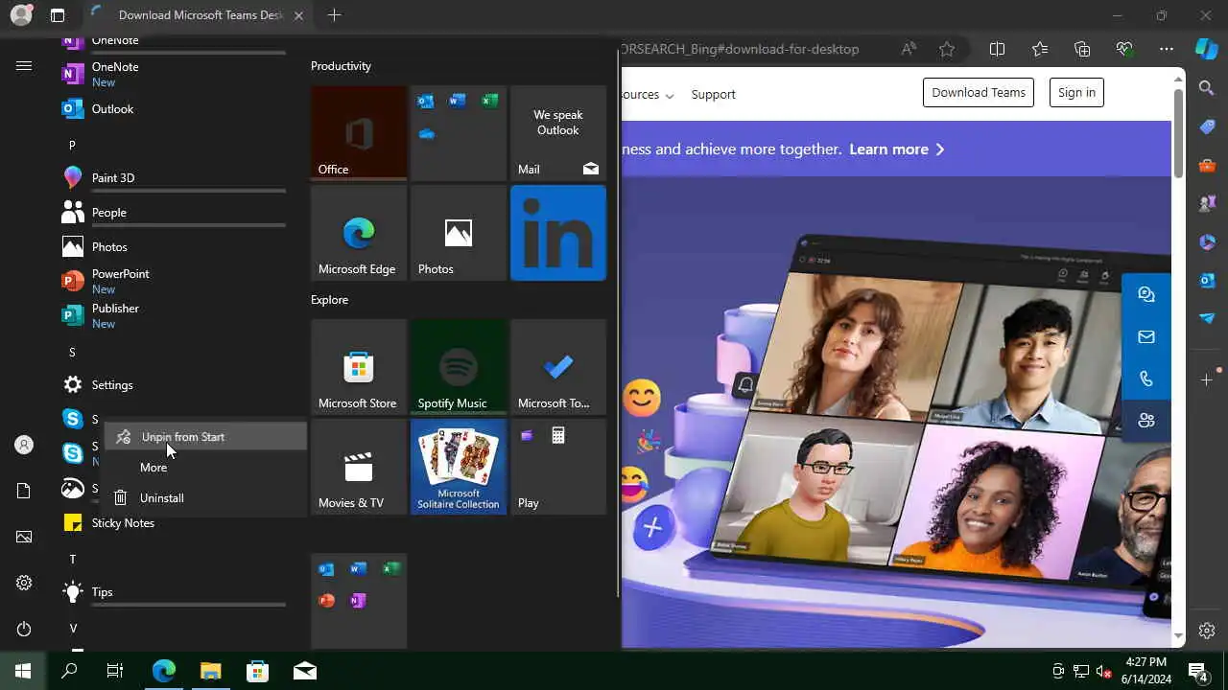
Task: Open the Pictures shortcut in the Start rail
Action: point(24,537)
